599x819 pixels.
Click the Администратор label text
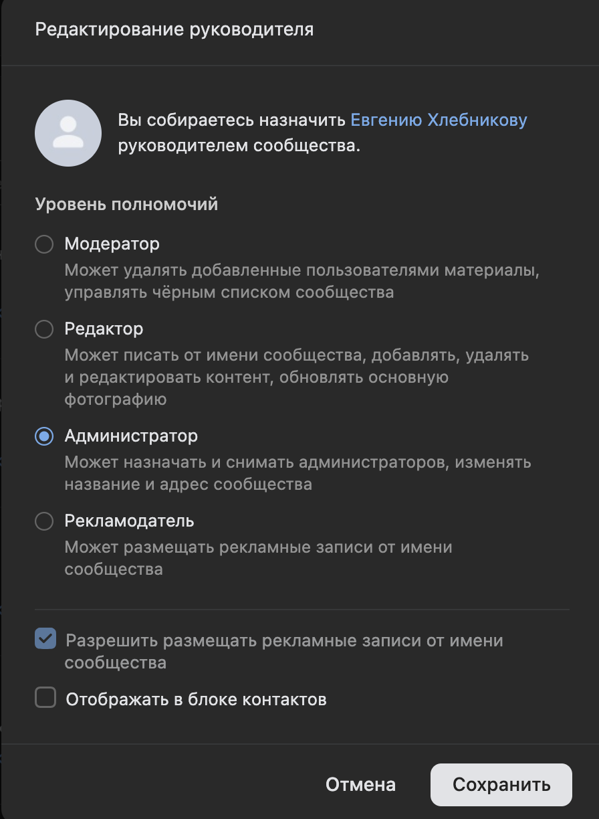pos(131,436)
